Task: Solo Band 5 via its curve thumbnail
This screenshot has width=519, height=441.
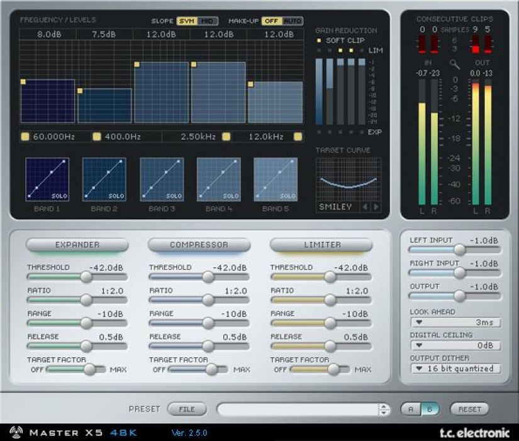Action: coord(288,196)
